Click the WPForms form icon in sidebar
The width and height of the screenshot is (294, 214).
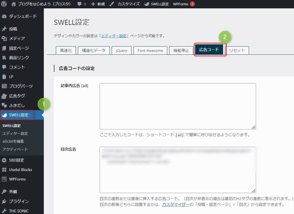pyautogui.click(x=4, y=179)
